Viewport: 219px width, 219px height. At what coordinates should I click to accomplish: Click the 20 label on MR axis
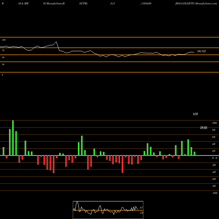tap(213, 151)
